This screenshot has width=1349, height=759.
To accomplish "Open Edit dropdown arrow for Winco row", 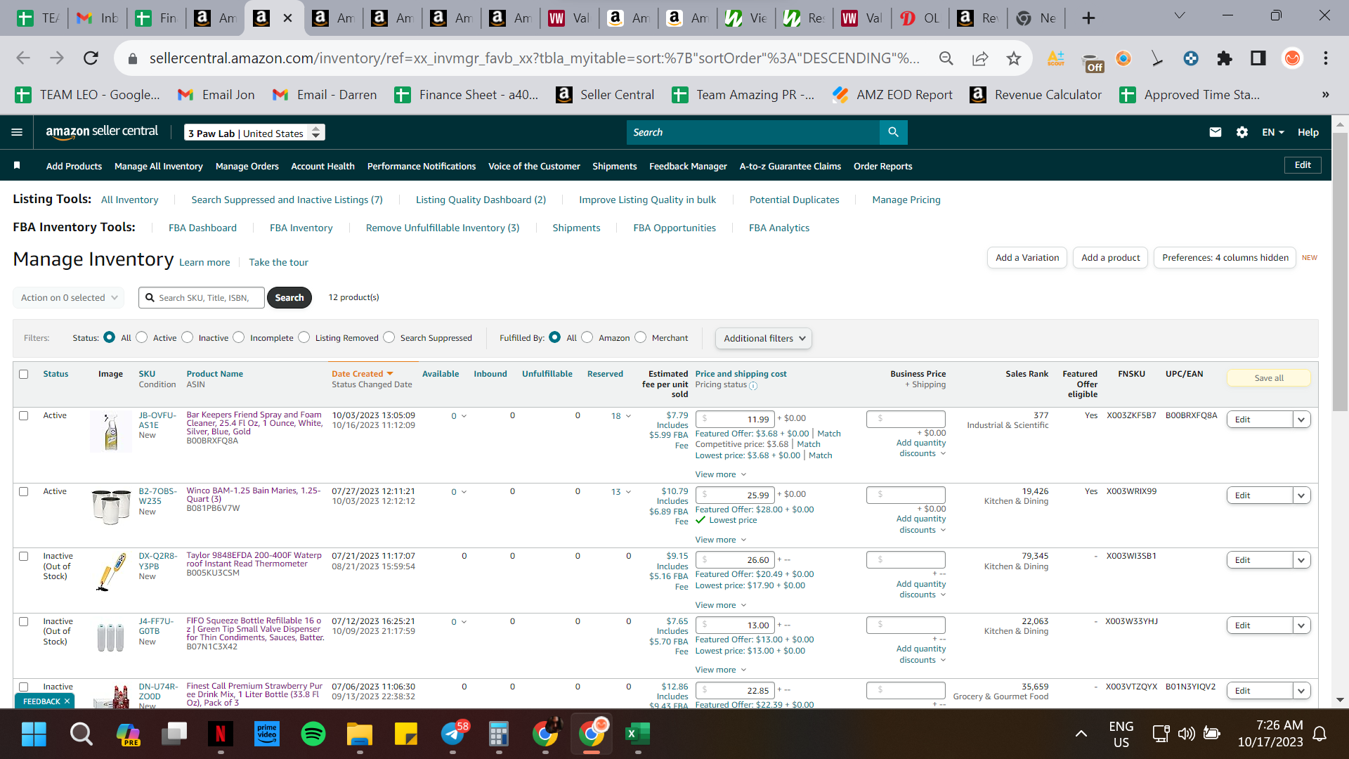I will 1301,495.
